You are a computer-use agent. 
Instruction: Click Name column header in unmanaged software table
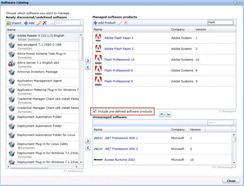pyautogui.click(x=131, y=130)
